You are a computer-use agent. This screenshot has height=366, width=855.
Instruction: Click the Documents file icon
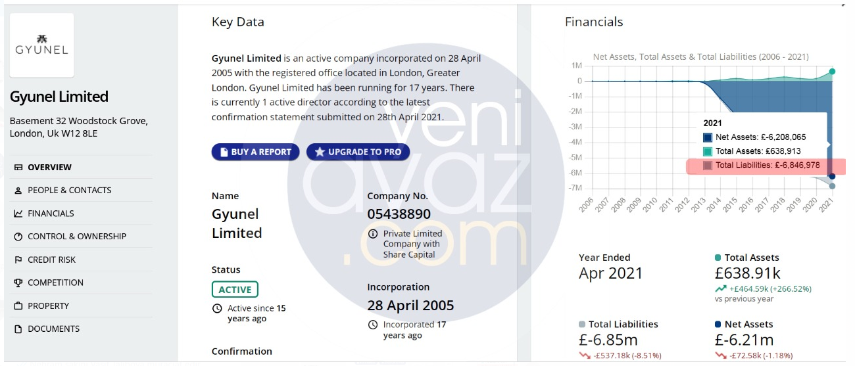click(x=18, y=329)
